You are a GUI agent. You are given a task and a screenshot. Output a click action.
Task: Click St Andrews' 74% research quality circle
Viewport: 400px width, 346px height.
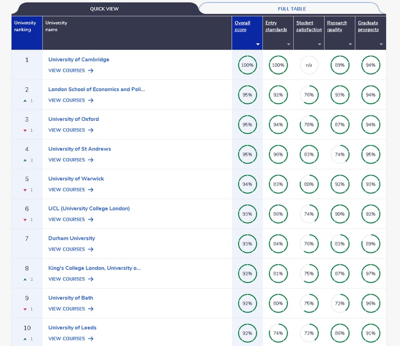point(340,154)
